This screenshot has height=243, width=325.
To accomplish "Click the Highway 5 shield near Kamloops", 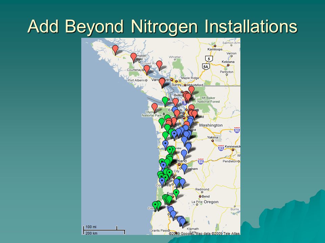I will point(209,59).
